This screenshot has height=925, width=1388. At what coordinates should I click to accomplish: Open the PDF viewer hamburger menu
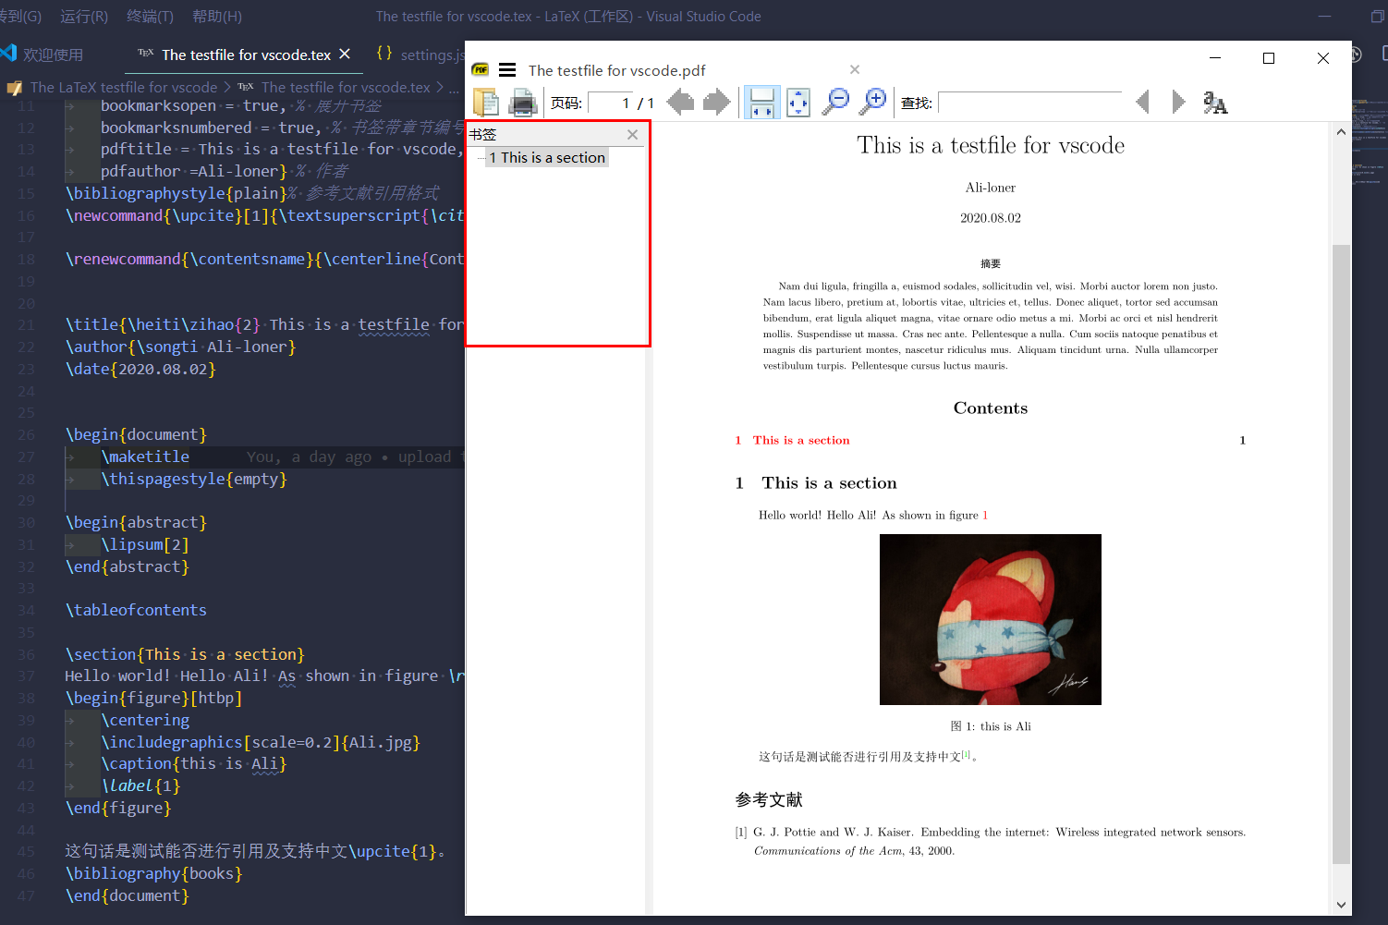click(x=506, y=69)
